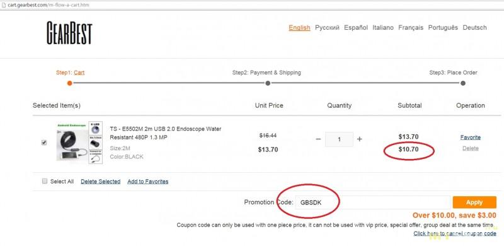Click the Step3 Place Order dot
Image resolution: width=504 pixels, height=246 pixels.
pos(463,83)
